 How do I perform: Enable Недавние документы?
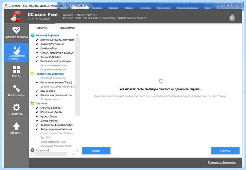pyautogui.click(x=53, y=78)
